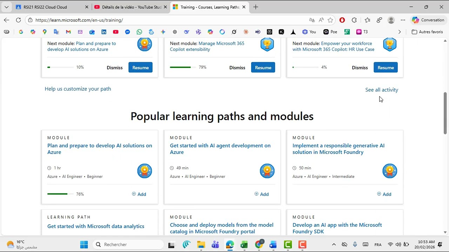Open File Explorer from the taskbar

click(201, 245)
